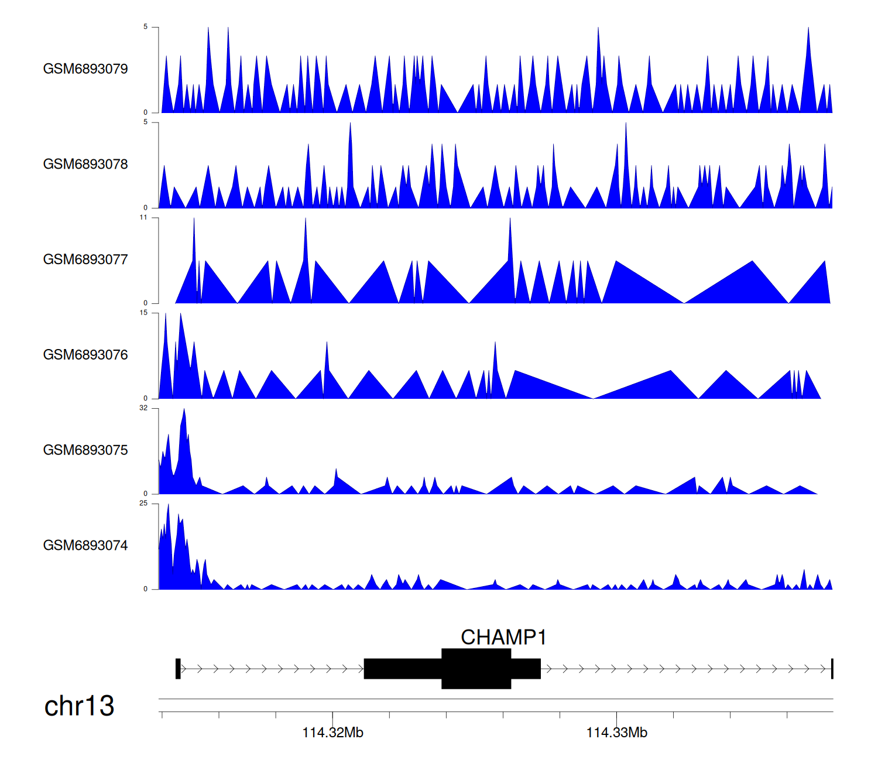This screenshot has width=878, height=773.
Task: Click the final exon mark at CHAMP1 right end
Action: (832, 669)
